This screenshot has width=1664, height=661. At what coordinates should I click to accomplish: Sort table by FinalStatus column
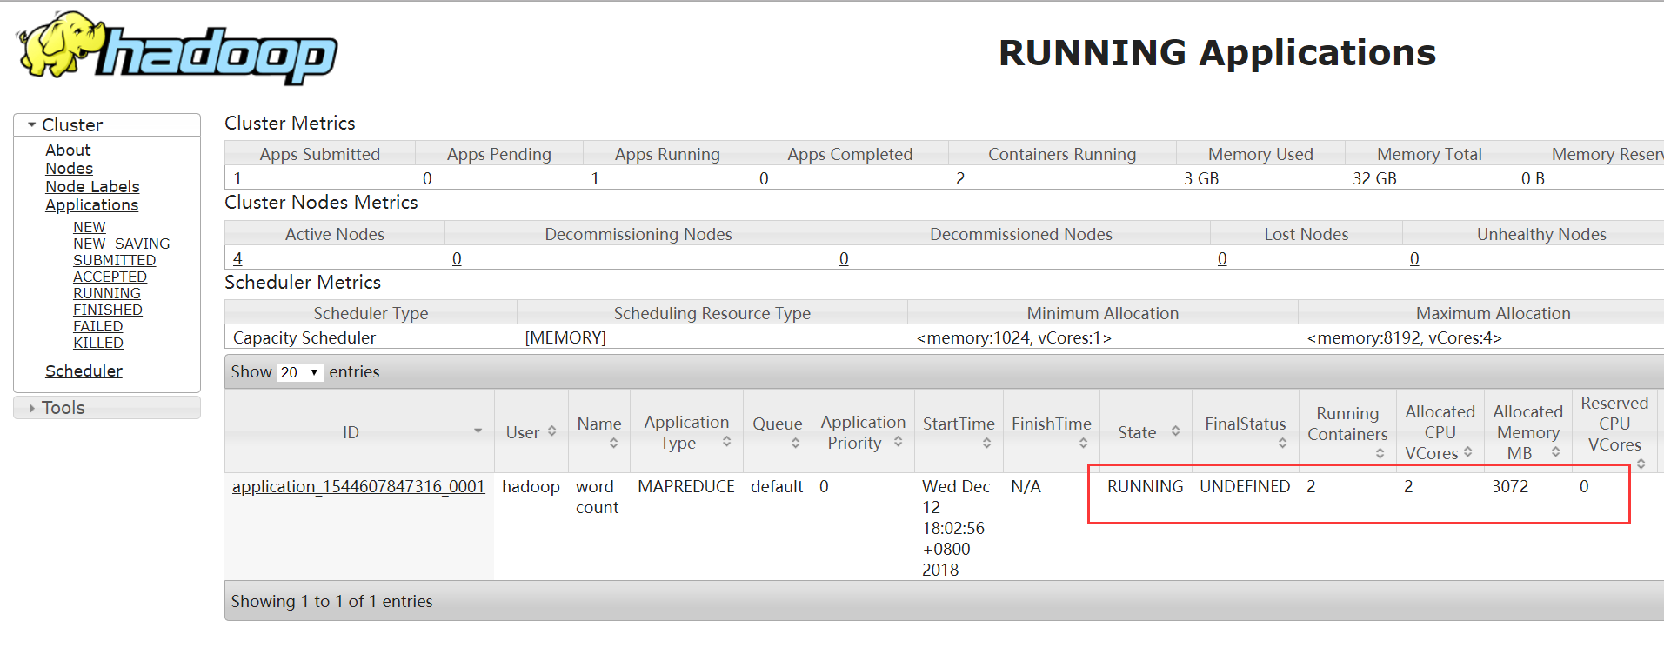click(x=1245, y=431)
